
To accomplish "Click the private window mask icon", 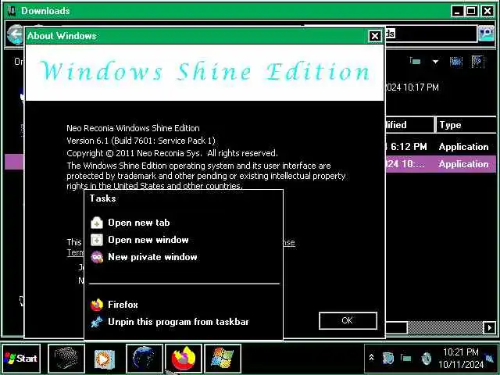I will 97,257.
